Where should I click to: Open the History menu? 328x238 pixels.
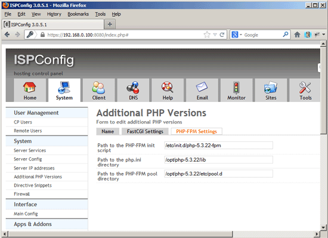point(54,14)
